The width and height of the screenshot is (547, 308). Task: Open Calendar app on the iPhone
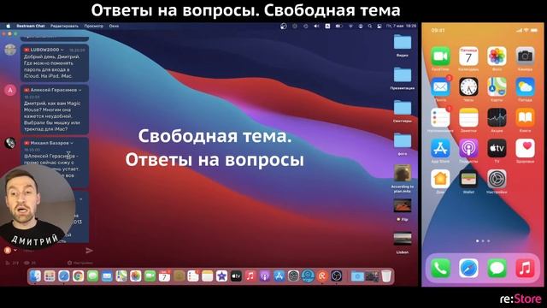coord(468,56)
